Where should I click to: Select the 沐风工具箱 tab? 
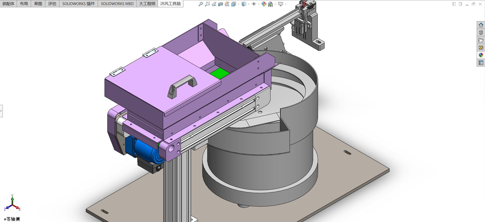pyautogui.click(x=171, y=4)
